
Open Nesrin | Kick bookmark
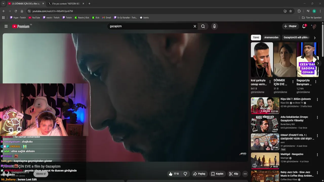82,18
